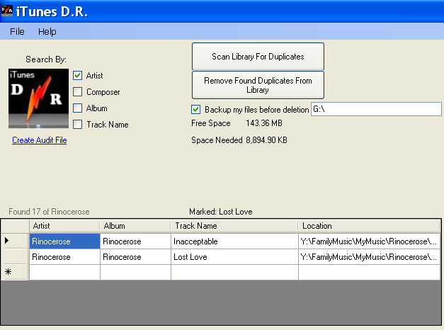This screenshot has width=444, height=330.
Task: Click the Search By: label
Action: point(46,59)
